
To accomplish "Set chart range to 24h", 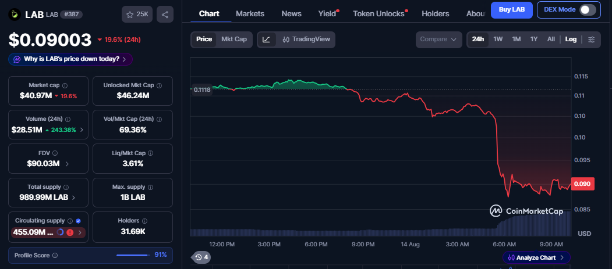I will pos(477,40).
